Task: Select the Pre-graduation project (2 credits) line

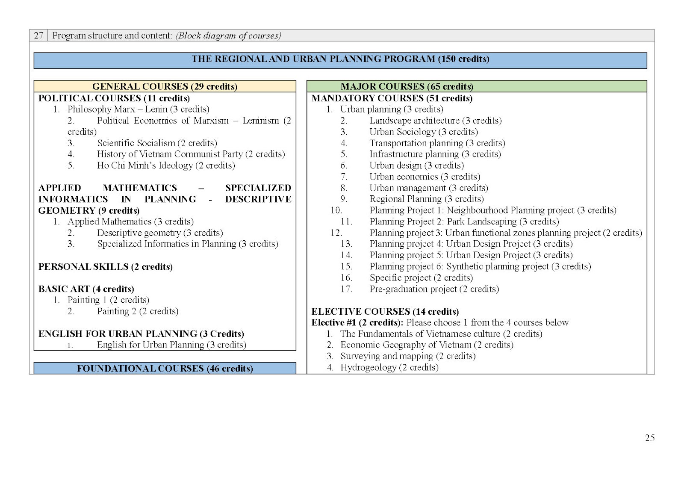Action: click(x=434, y=289)
